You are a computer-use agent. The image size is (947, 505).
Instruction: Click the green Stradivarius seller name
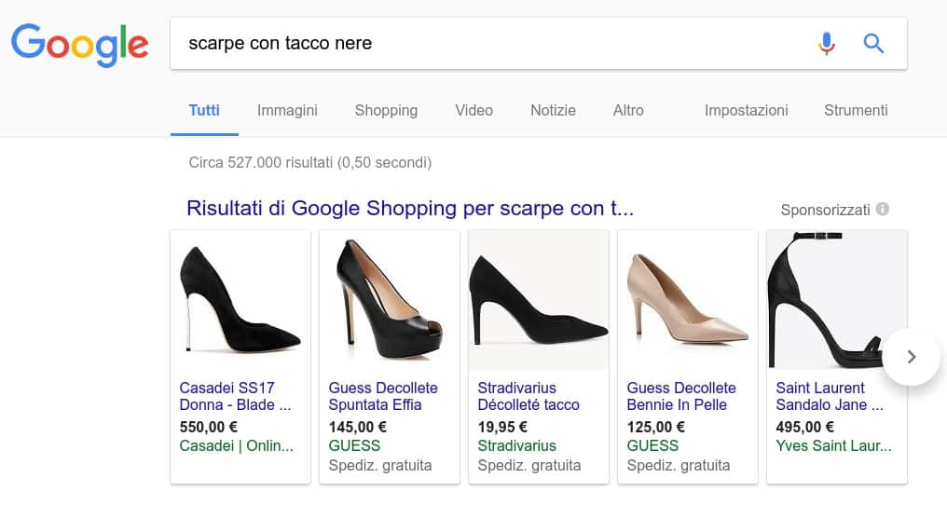(517, 445)
